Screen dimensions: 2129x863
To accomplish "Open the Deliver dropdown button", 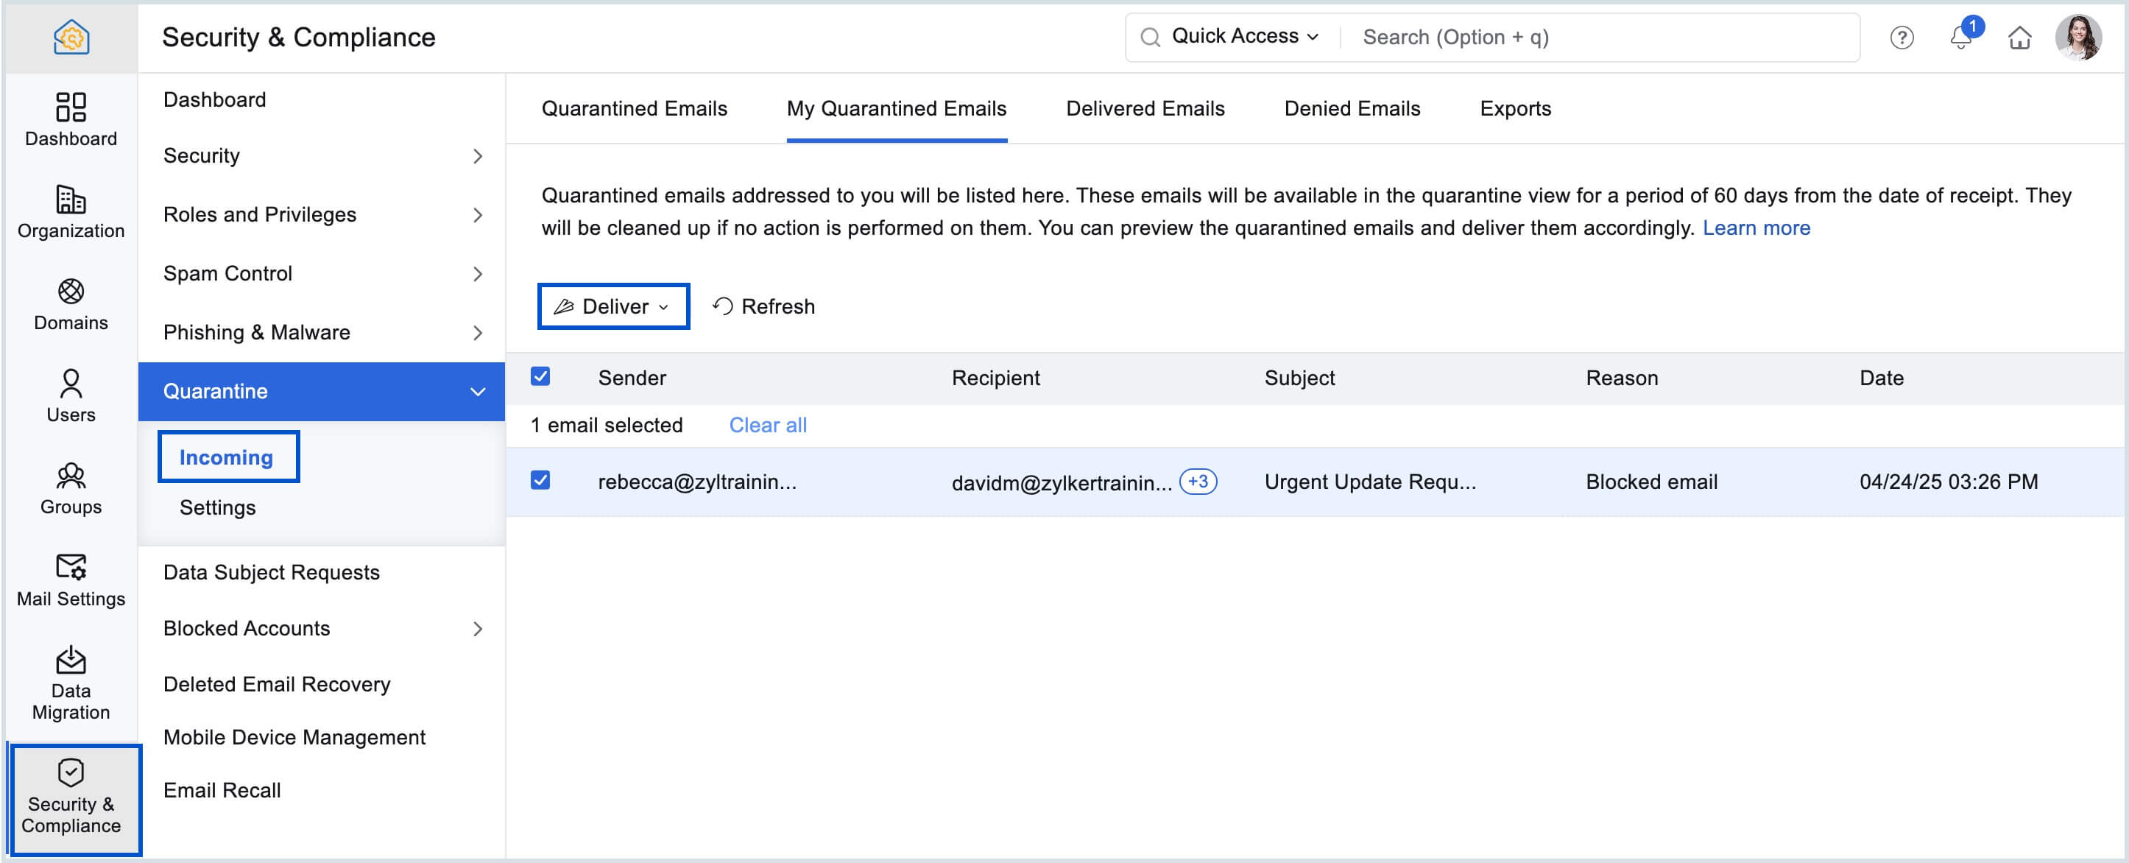I will (x=612, y=306).
